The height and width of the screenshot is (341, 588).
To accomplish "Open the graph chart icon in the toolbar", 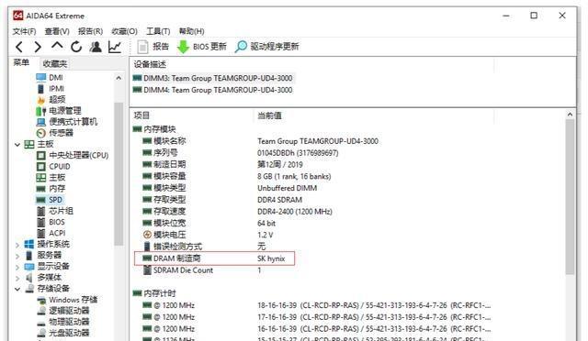I will tap(115, 47).
